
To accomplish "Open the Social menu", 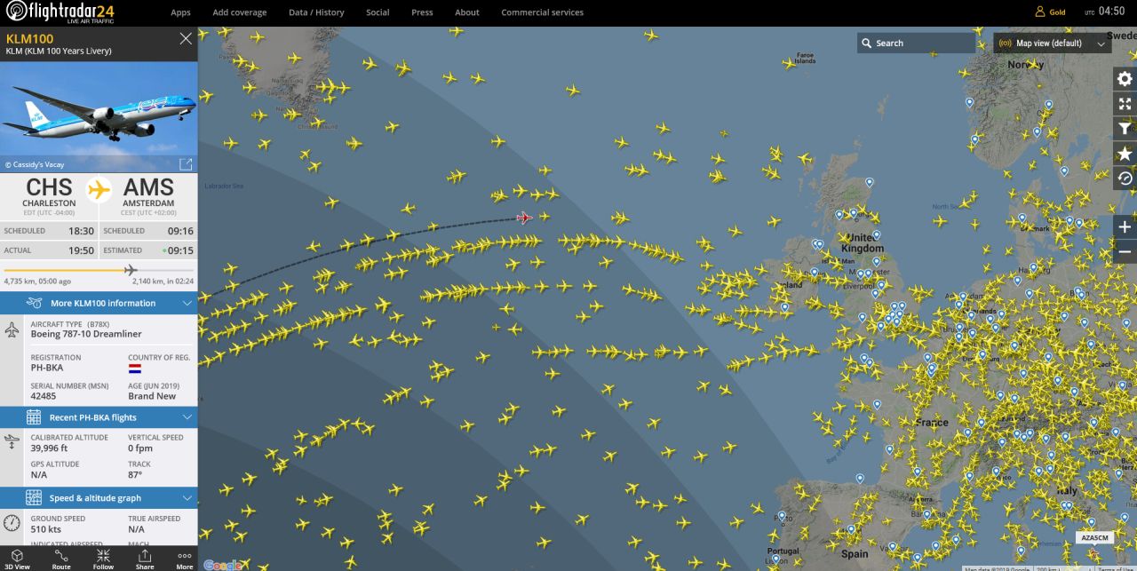I will (x=378, y=12).
